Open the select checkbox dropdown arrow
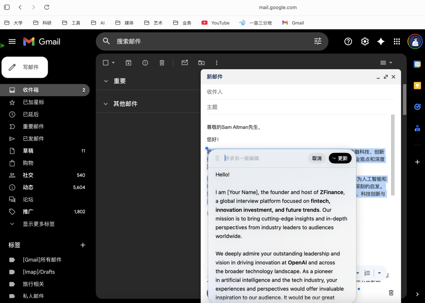425x303 pixels. click(x=113, y=63)
